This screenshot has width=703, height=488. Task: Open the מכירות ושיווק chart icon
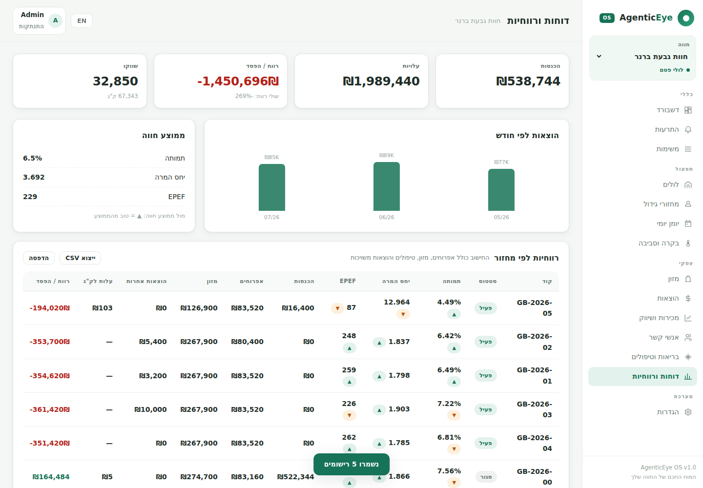[688, 318]
